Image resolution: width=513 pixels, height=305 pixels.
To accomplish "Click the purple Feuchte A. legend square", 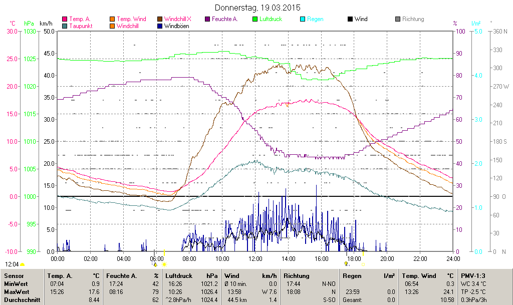I will [207, 19].
